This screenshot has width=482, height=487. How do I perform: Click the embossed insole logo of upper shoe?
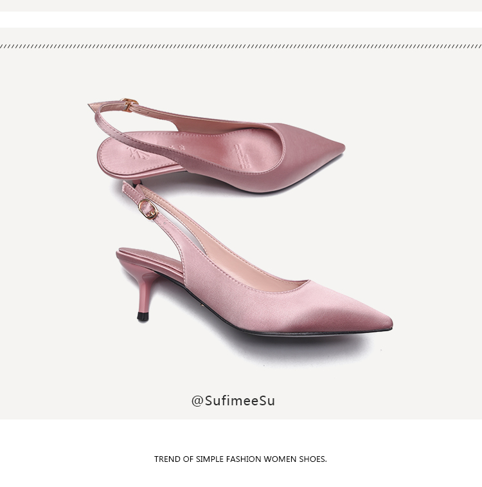(x=138, y=153)
